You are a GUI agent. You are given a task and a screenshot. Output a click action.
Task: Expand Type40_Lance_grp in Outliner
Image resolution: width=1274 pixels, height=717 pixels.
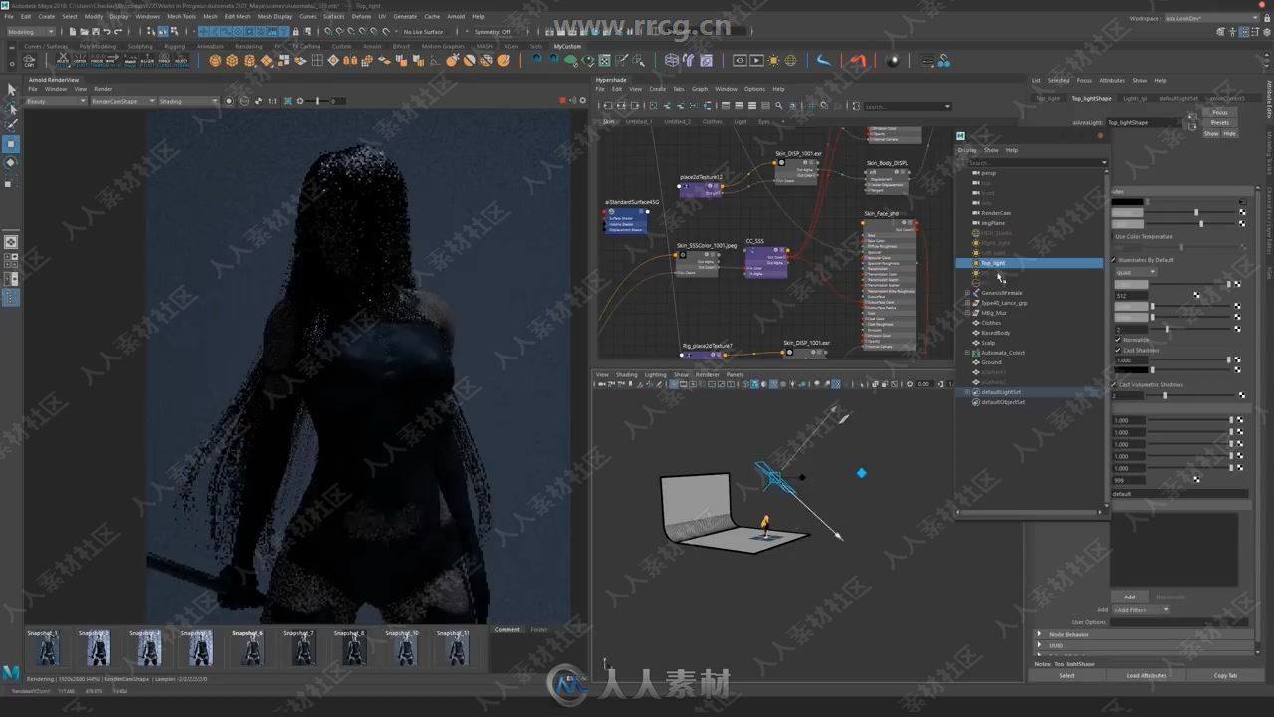click(967, 303)
